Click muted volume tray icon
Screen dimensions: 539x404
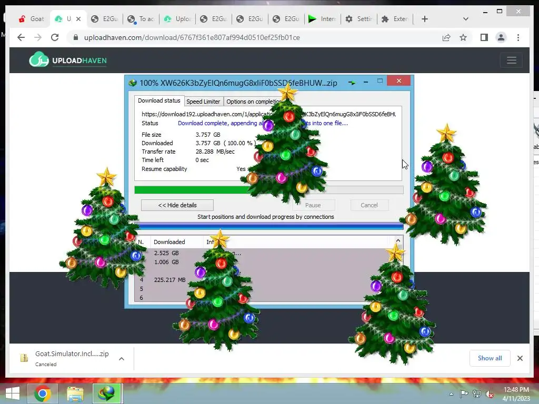tap(490, 394)
